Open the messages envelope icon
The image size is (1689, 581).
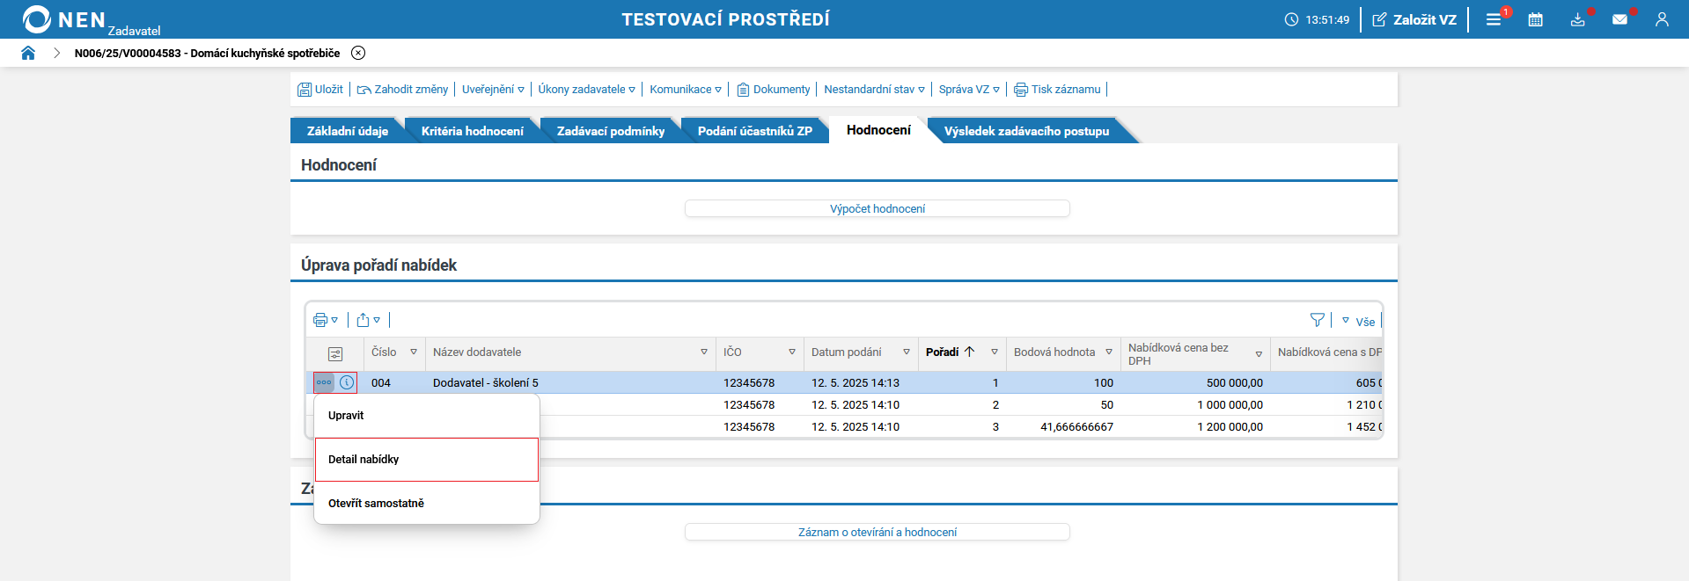1619,19
